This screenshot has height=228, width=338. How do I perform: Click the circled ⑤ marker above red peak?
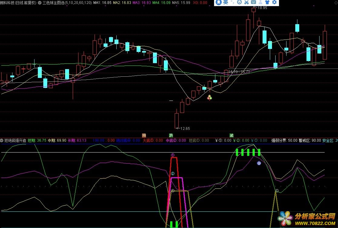click(173, 155)
